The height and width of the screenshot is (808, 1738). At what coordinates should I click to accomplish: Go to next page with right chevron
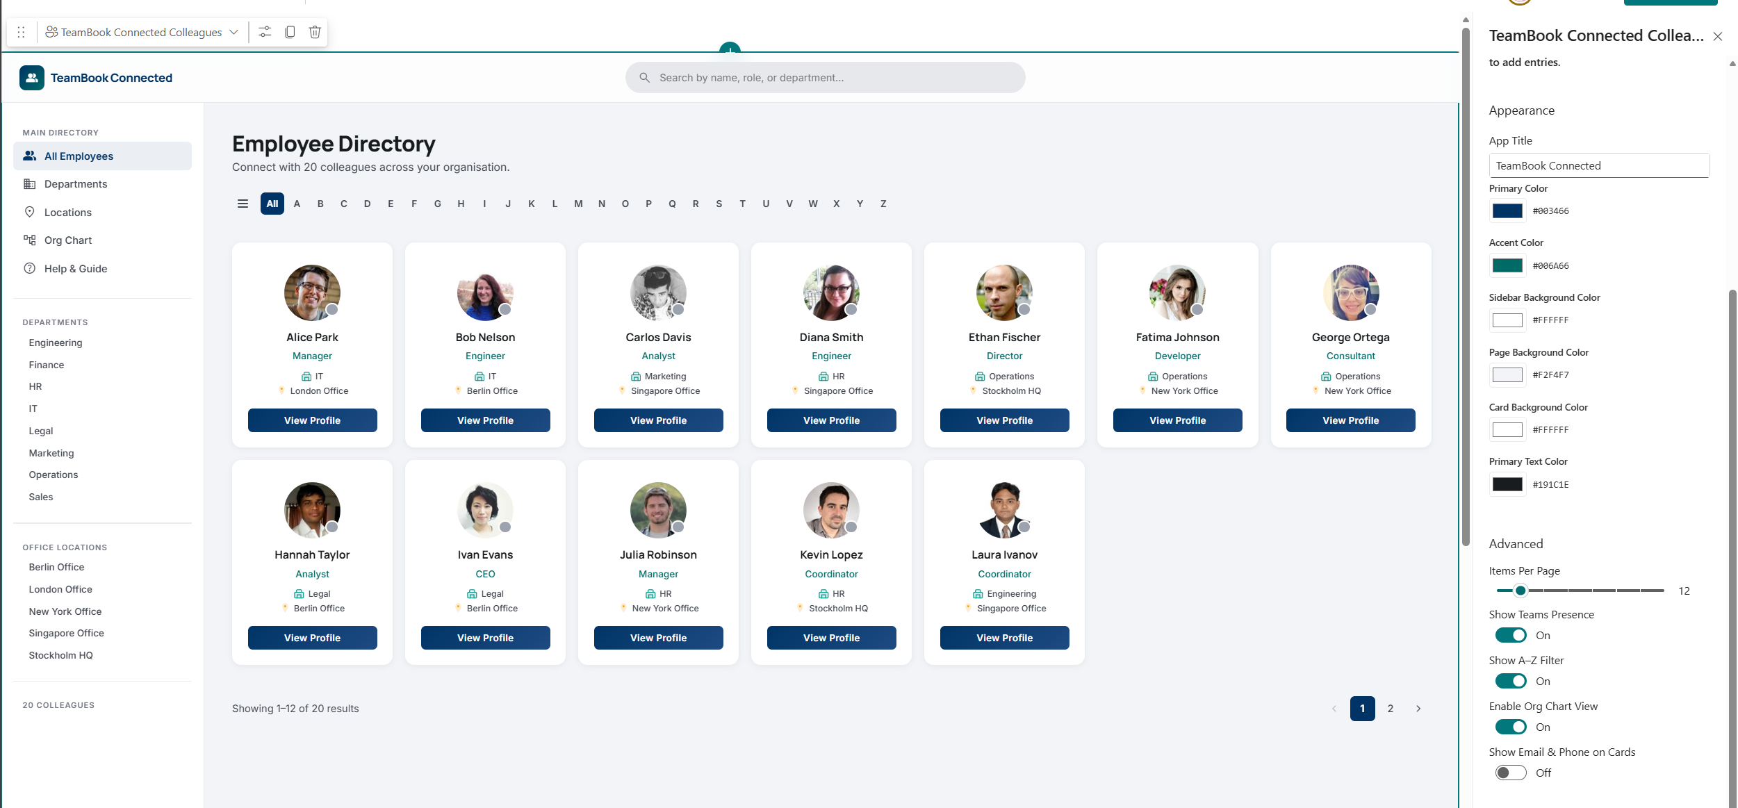click(1418, 709)
